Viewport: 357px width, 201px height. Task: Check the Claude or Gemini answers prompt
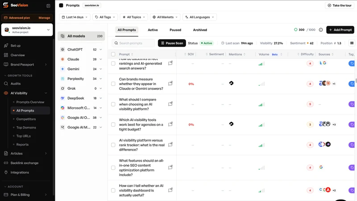tap(113, 84)
